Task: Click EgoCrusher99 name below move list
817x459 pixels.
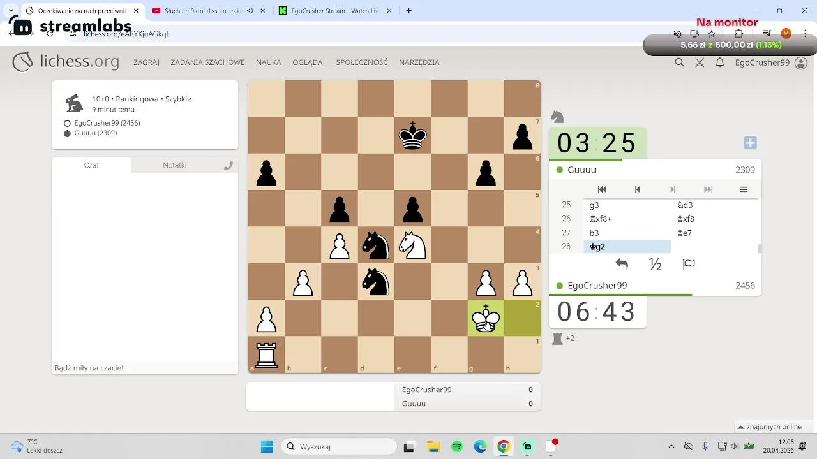Action: coord(597,286)
